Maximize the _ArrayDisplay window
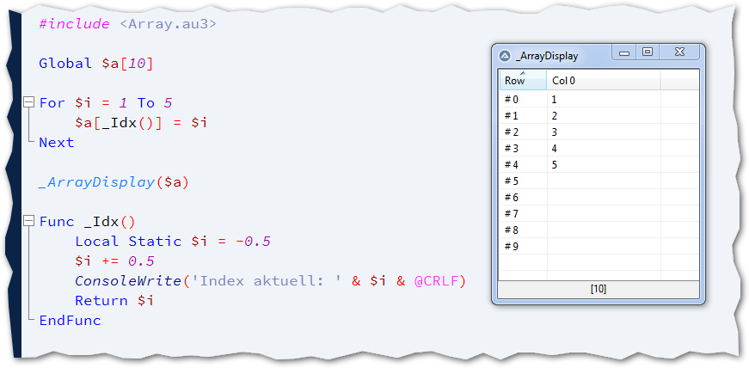Viewport: 749px width, 368px height. (648, 53)
